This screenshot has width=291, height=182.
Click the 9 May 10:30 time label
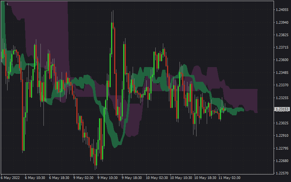pyautogui.click(x=107, y=178)
